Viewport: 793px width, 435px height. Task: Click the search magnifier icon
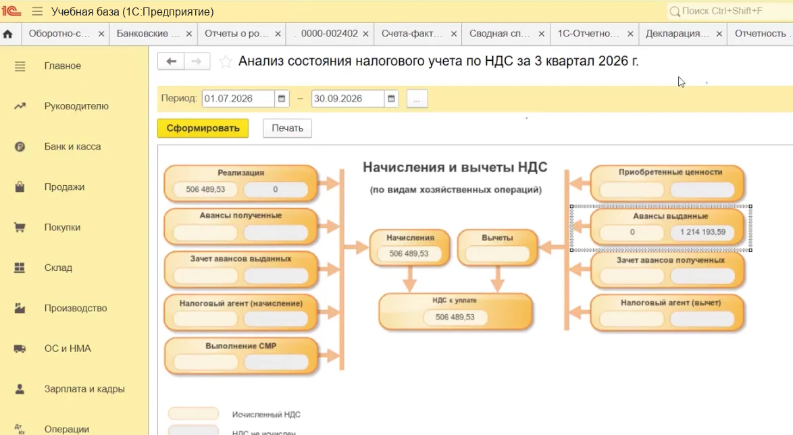coord(675,11)
